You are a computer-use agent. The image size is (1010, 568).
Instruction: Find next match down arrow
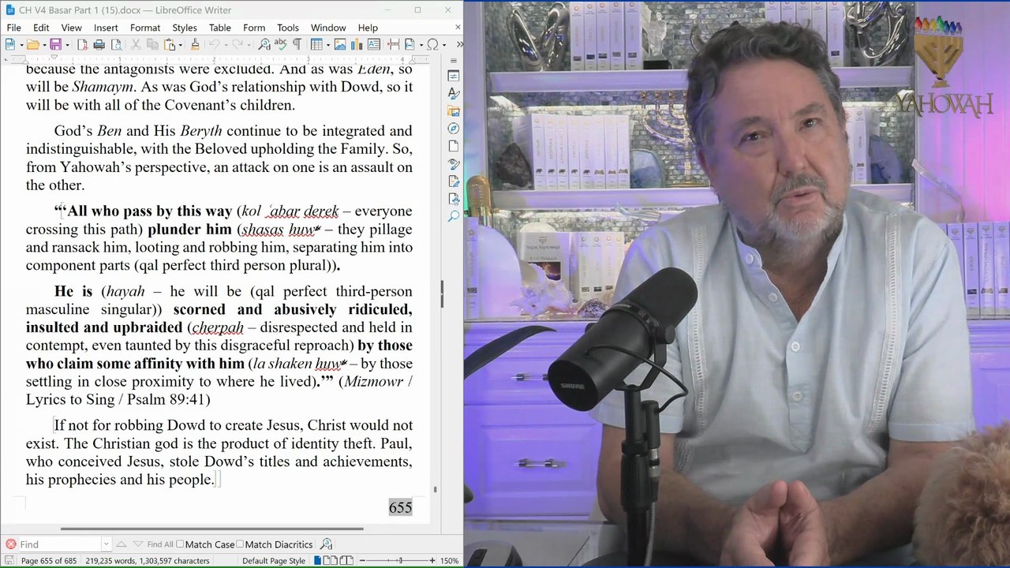138,544
